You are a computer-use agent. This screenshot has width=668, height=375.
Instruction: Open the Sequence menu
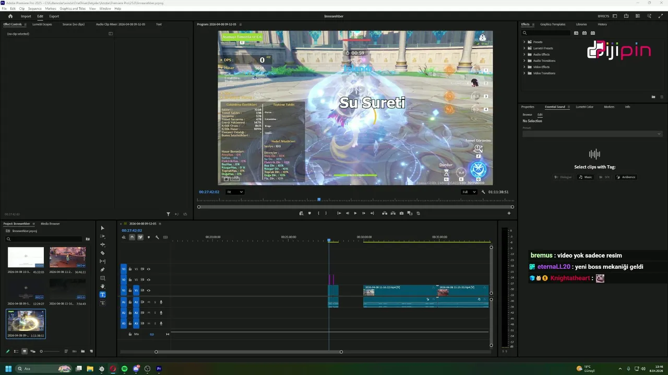coord(35,9)
